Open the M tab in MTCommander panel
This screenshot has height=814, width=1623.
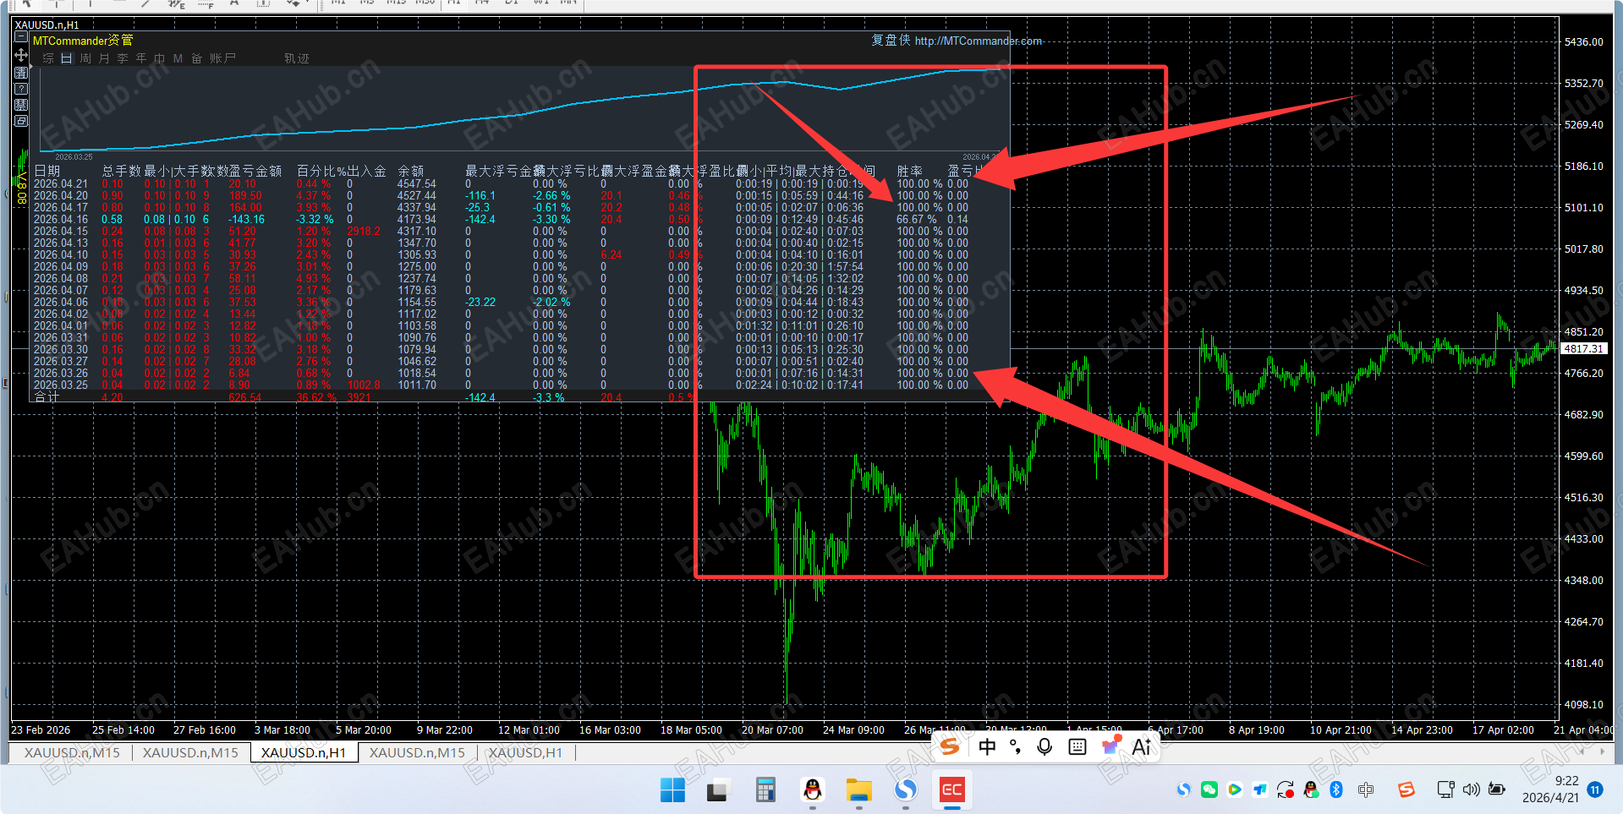[178, 58]
